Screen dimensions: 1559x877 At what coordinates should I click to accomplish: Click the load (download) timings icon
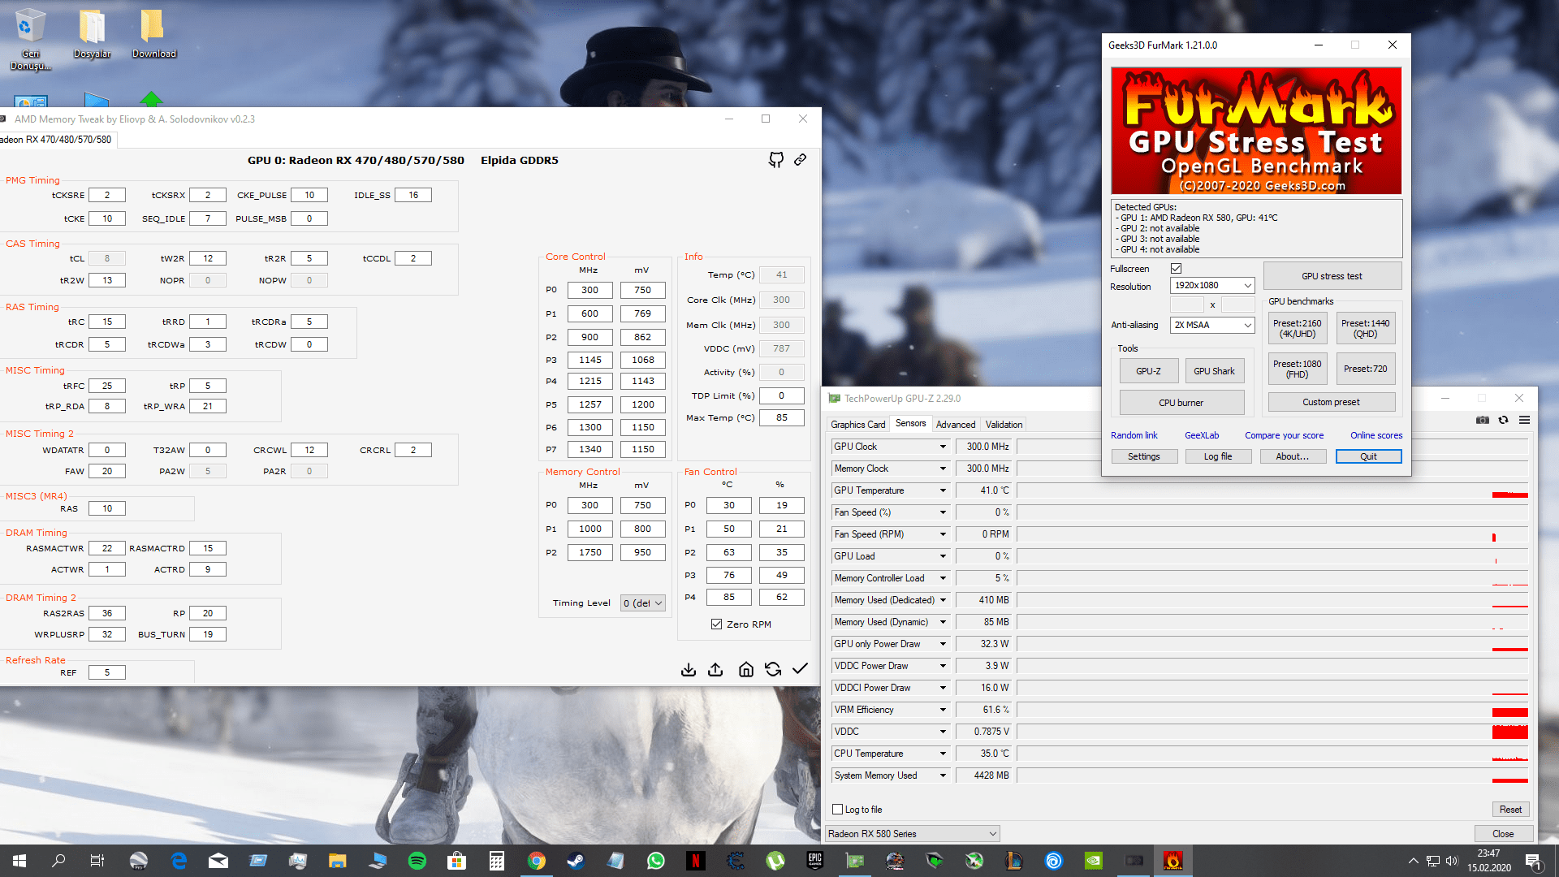tap(689, 669)
